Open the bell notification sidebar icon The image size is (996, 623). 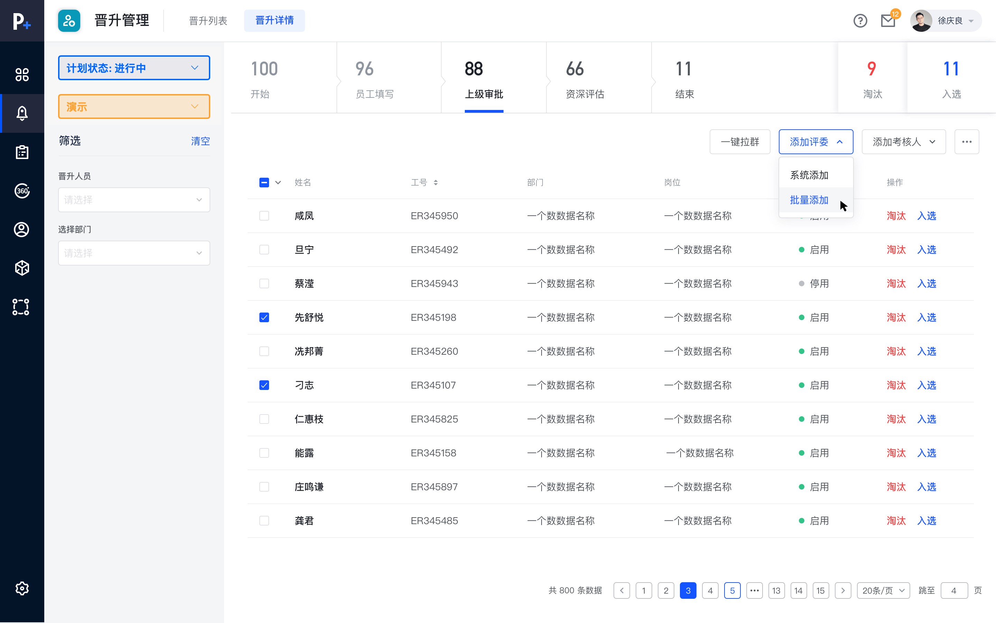click(22, 113)
